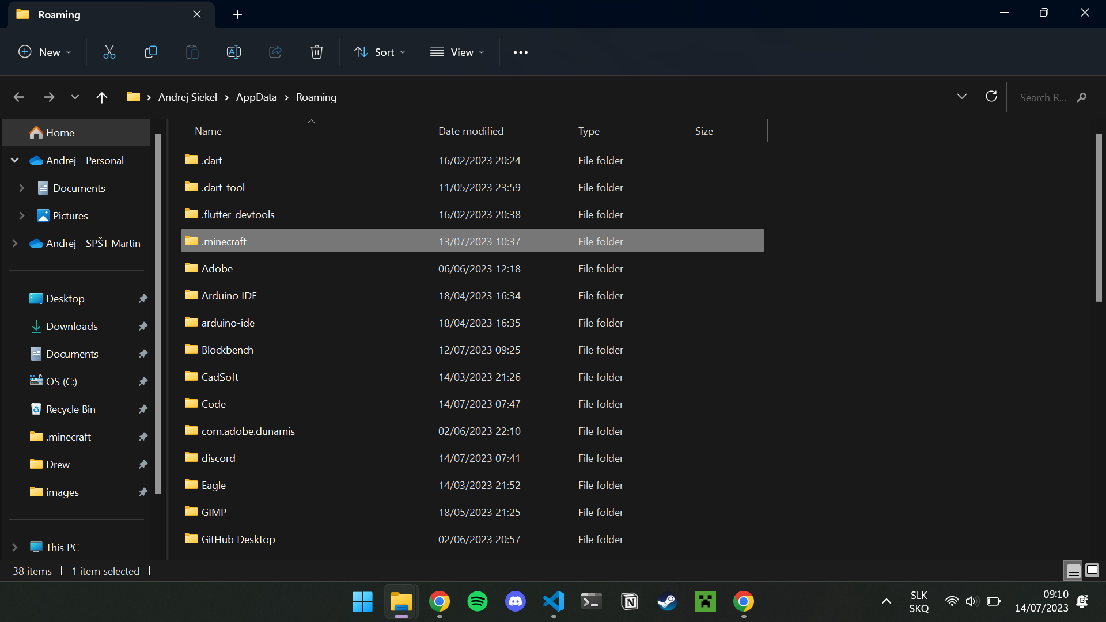The width and height of the screenshot is (1106, 622).
Task: Go up one folder level
Action: tap(102, 97)
